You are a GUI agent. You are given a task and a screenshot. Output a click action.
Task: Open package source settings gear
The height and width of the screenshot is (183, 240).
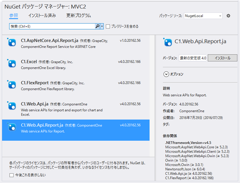(x=228, y=16)
